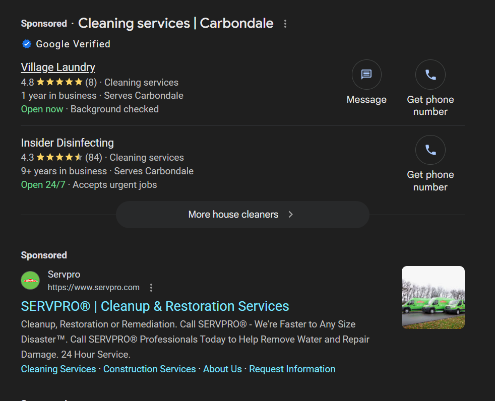This screenshot has height=401, width=495.
Task: Click the chevron arrow in More house cleaners
Action: (x=291, y=215)
